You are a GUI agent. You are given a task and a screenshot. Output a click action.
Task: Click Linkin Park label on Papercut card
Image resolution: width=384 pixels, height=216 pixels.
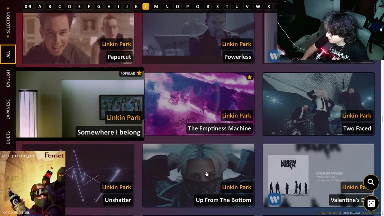point(116,44)
